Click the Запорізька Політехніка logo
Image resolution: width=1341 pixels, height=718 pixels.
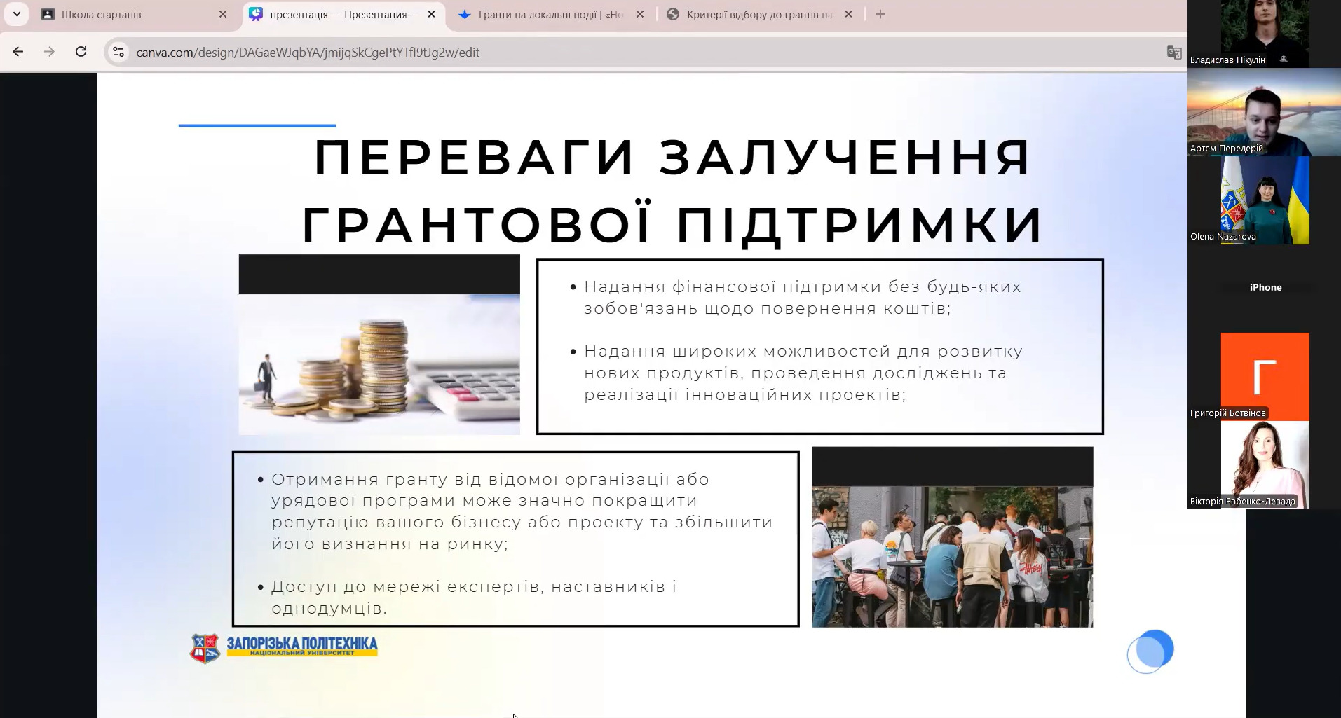(x=284, y=648)
